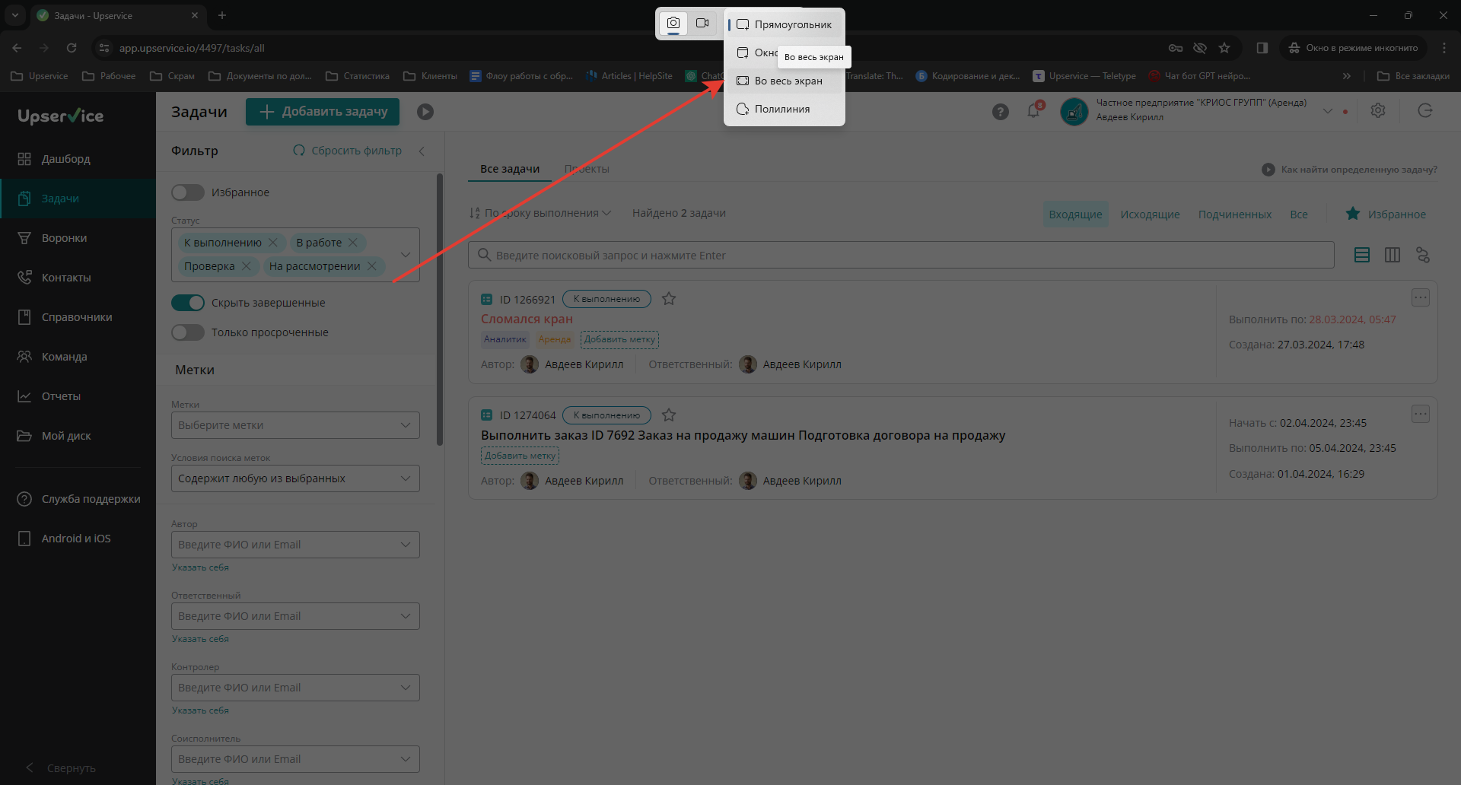Switch to Все задачи tab

(x=510, y=169)
